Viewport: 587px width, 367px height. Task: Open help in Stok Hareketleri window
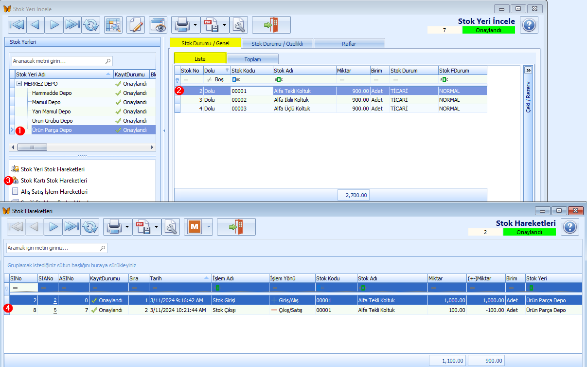[x=570, y=226]
